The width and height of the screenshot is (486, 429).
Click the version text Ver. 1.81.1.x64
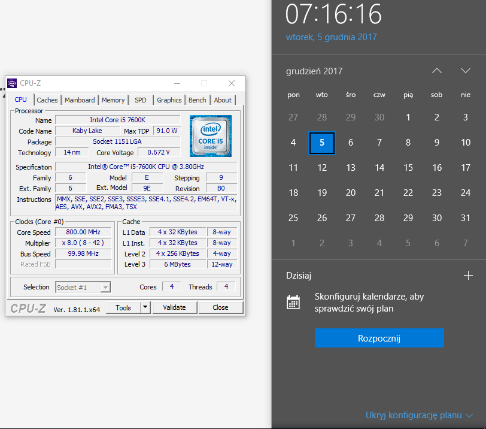coord(77,310)
